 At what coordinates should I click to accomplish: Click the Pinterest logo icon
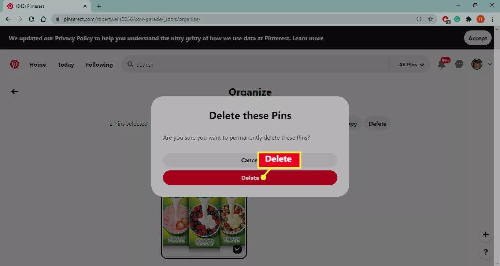(15, 64)
